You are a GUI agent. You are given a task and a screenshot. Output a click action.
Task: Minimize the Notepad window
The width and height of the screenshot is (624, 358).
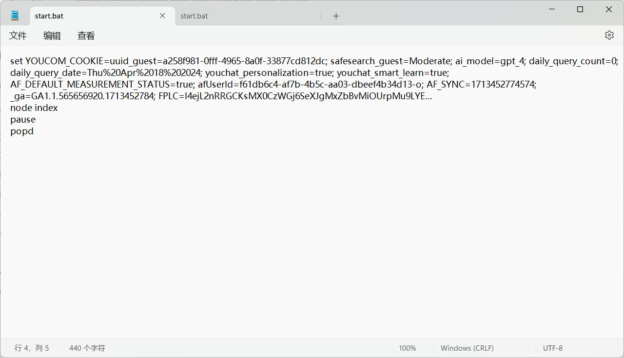point(551,9)
